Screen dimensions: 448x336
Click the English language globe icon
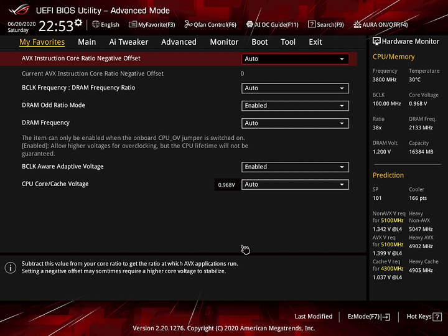tap(96, 24)
